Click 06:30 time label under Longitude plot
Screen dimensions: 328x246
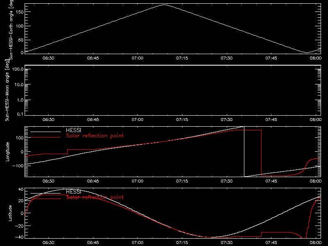48,181
